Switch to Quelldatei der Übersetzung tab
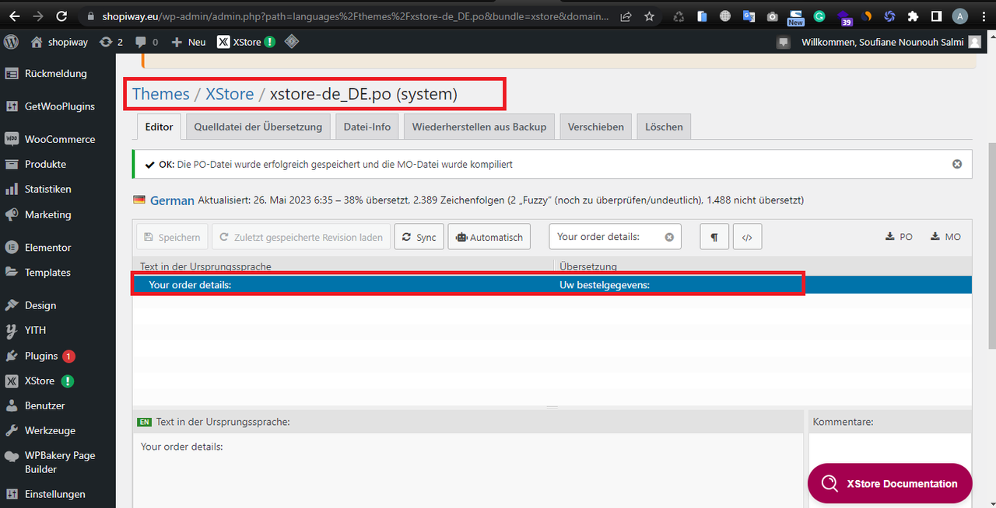Image resolution: width=996 pixels, height=508 pixels. click(x=258, y=127)
